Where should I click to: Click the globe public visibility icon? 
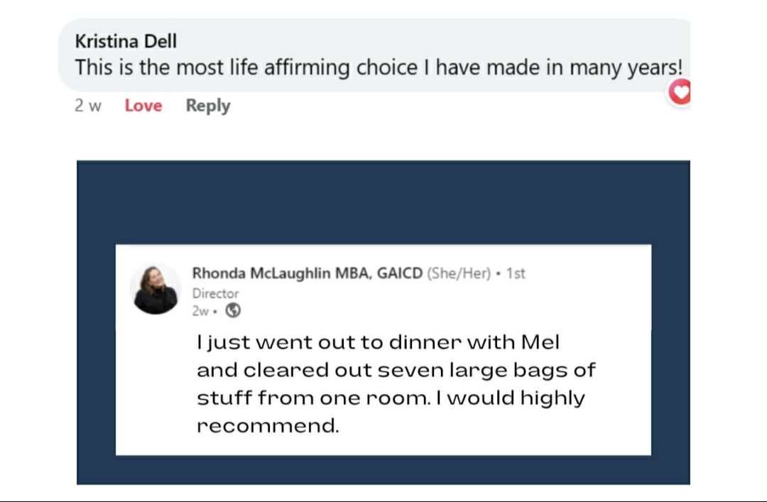(232, 310)
